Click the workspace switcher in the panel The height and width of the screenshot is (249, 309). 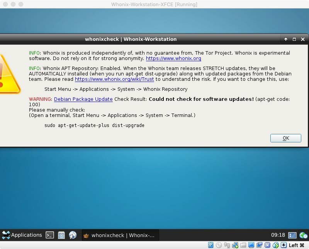[292, 235]
